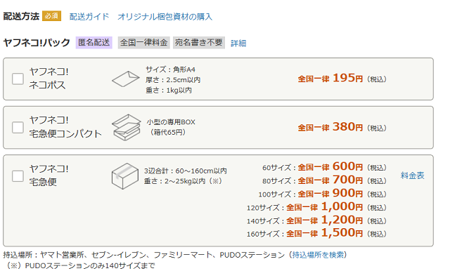The height and width of the screenshot is (278, 450).
Task: Click the 匿名配送 purple tag
Action: tap(94, 43)
